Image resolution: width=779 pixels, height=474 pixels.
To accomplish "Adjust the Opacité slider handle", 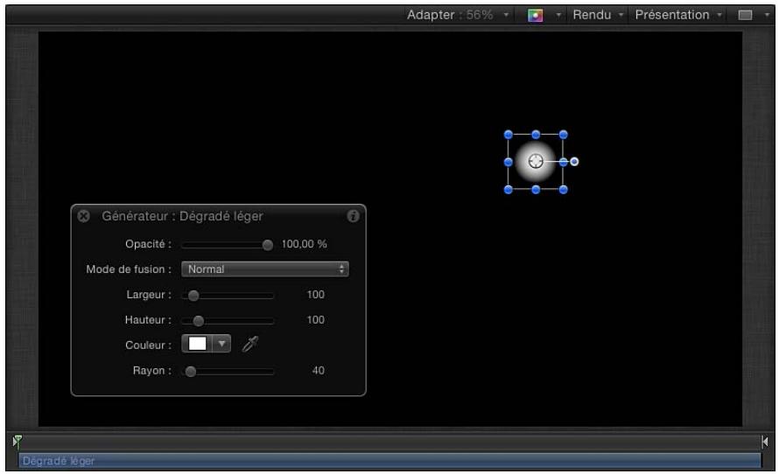I will point(267,245).
